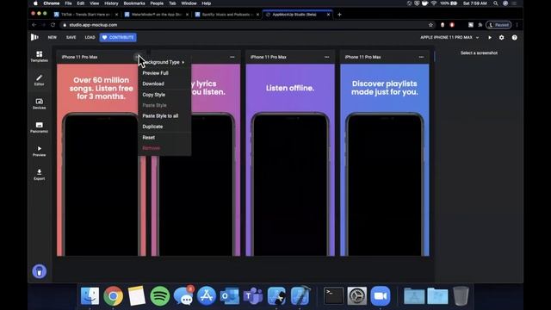Open Spotlight search in menu bar

[496, 3]
